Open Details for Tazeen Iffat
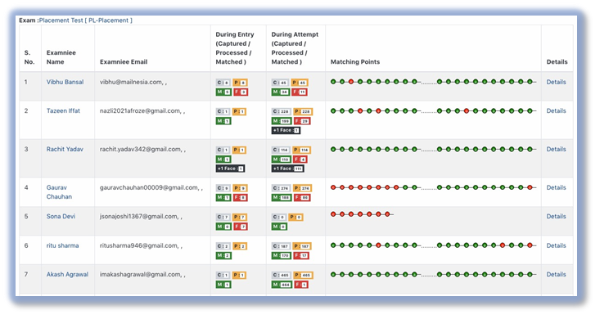 pyautogui.click(x=556, y=110)
